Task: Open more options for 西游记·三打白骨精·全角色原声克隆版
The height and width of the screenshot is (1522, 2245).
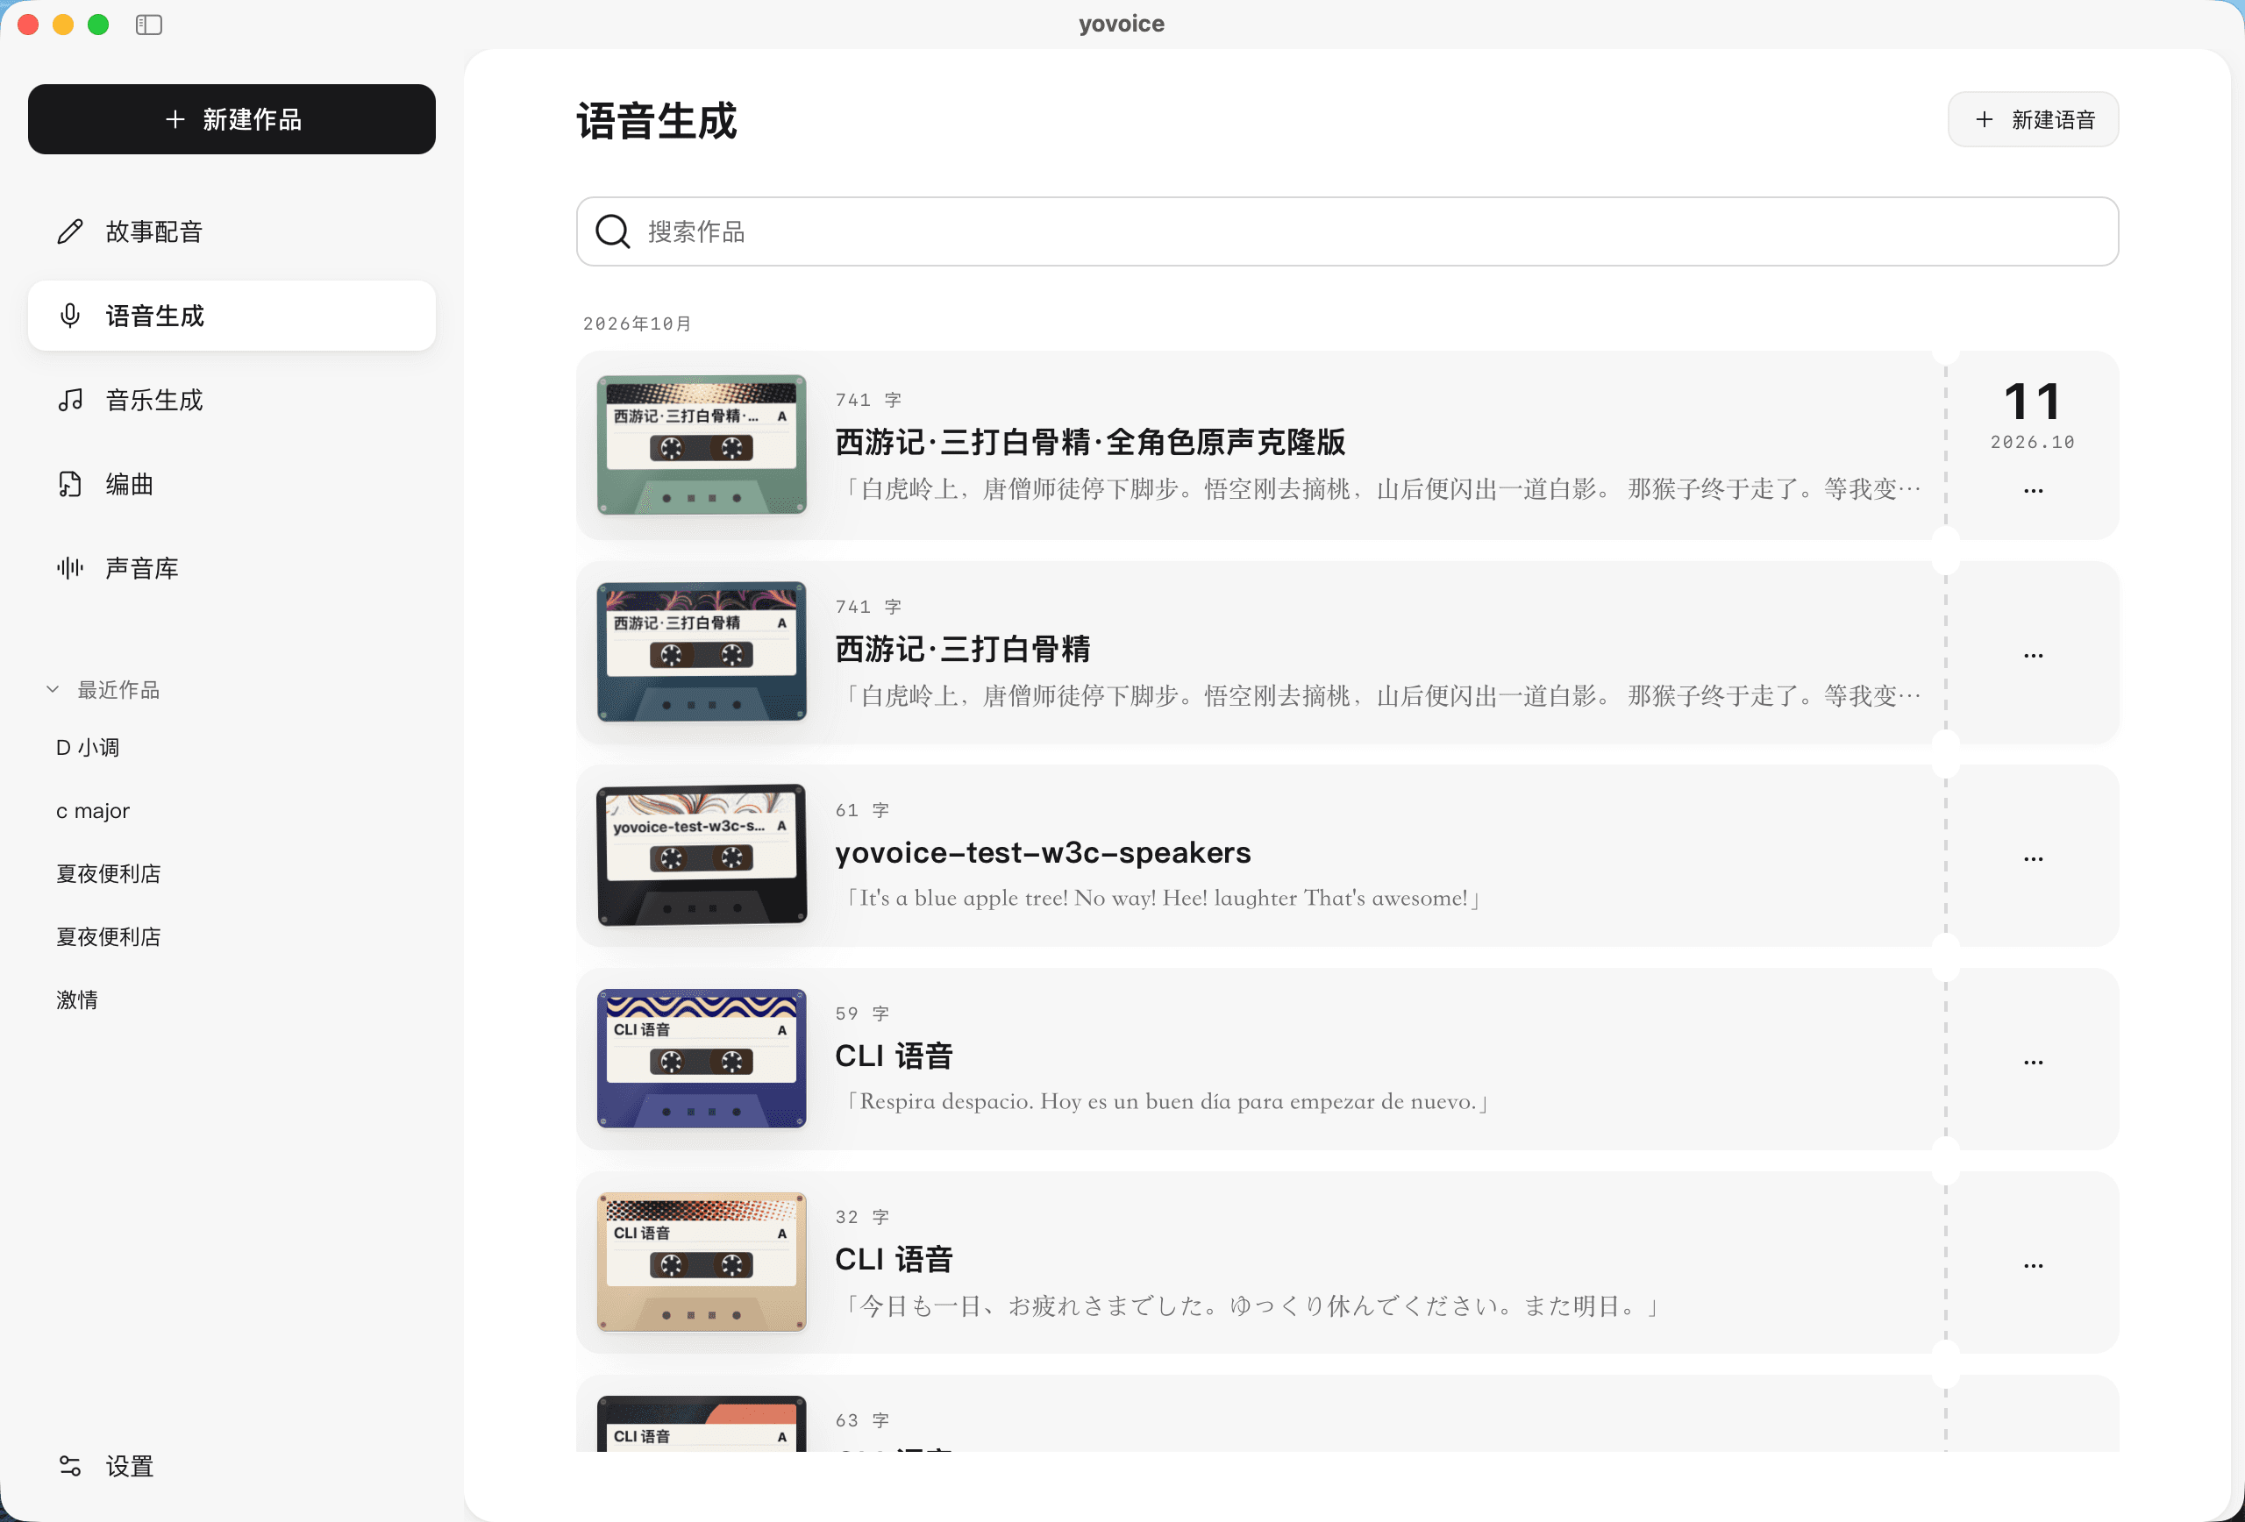Action: click(2033, 491)
